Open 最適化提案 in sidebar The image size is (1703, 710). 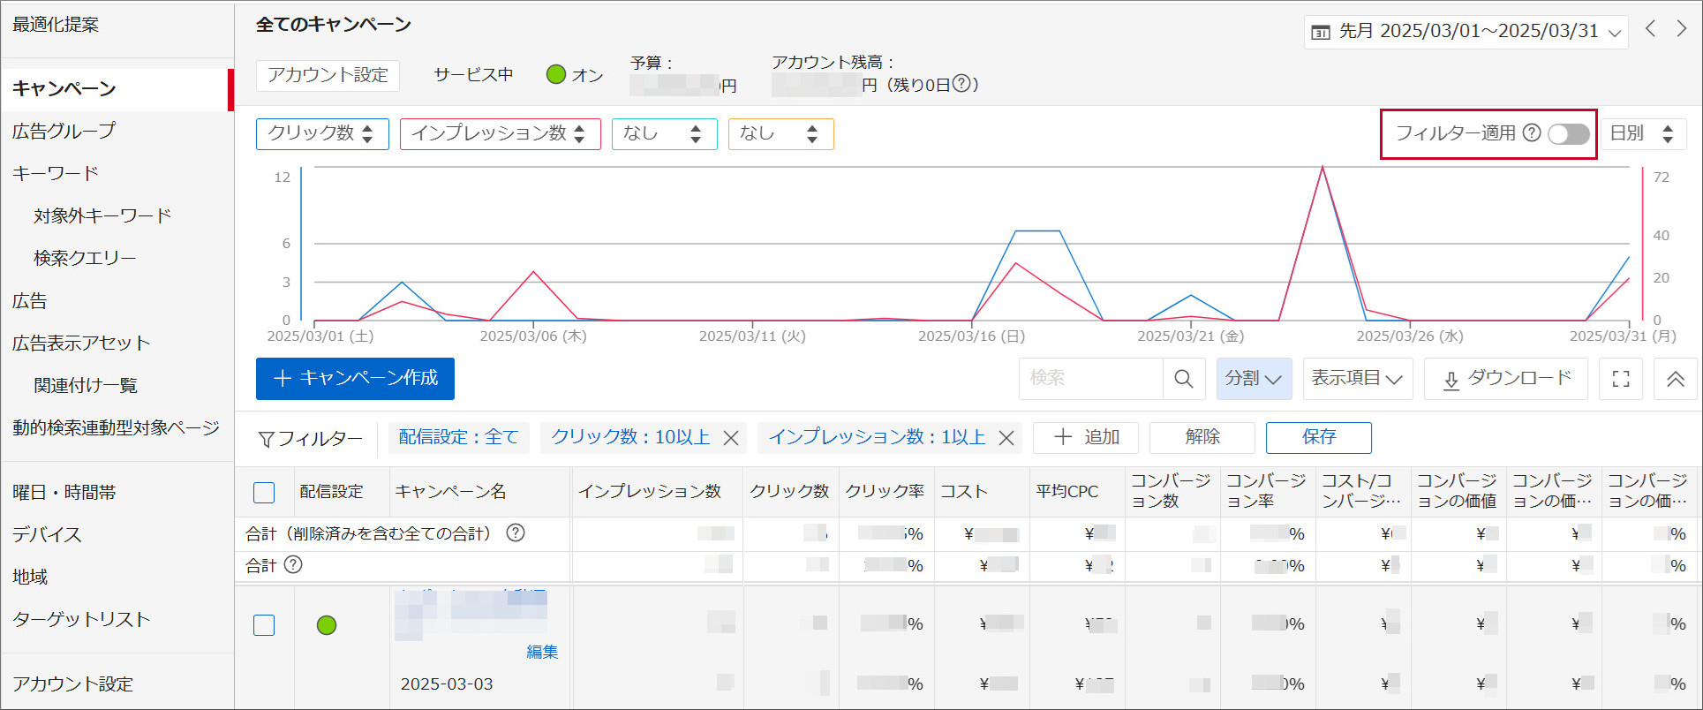[x=56, y=25]
